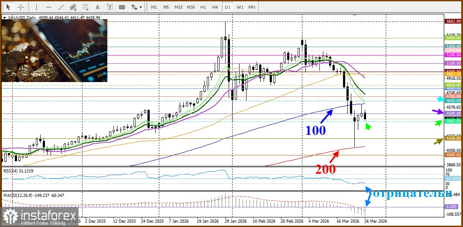463x227 pixels.
Task: Select the 5200.00 price level label
Action: [x=453, y=55]
